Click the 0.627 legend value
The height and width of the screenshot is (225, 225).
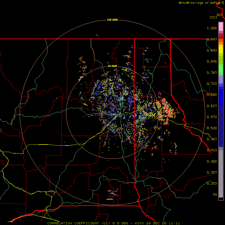pyautogui.click(x=212, y=106)
